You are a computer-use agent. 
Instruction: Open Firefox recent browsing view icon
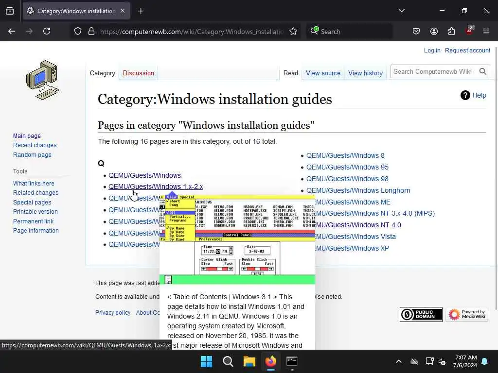10,11
